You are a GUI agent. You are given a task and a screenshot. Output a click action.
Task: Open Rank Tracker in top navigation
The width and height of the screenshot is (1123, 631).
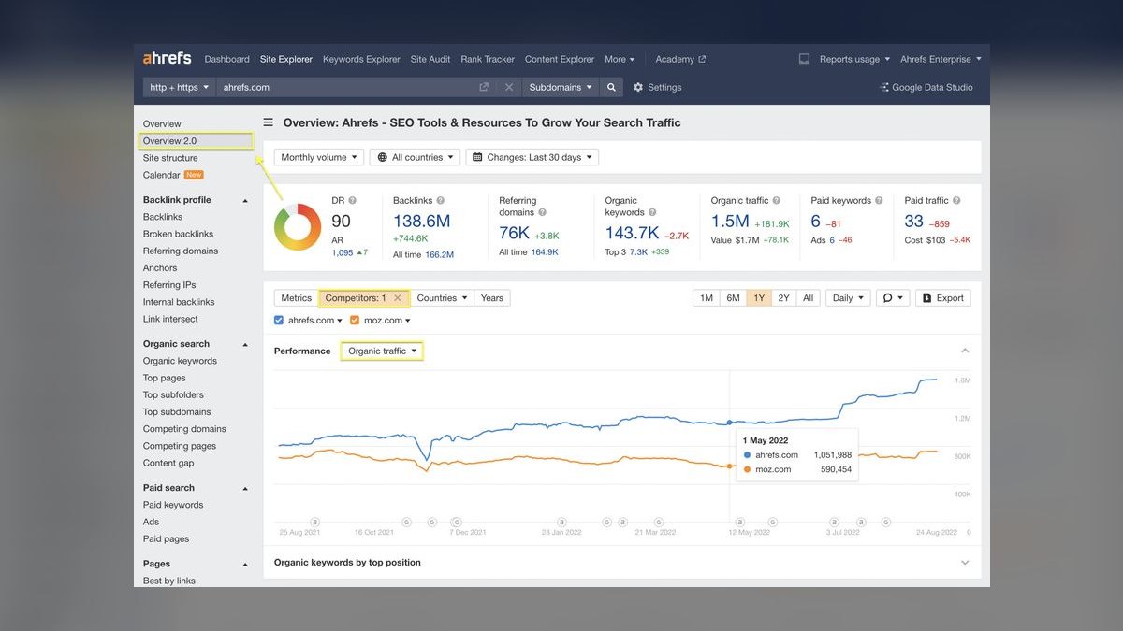coord(488,59)
